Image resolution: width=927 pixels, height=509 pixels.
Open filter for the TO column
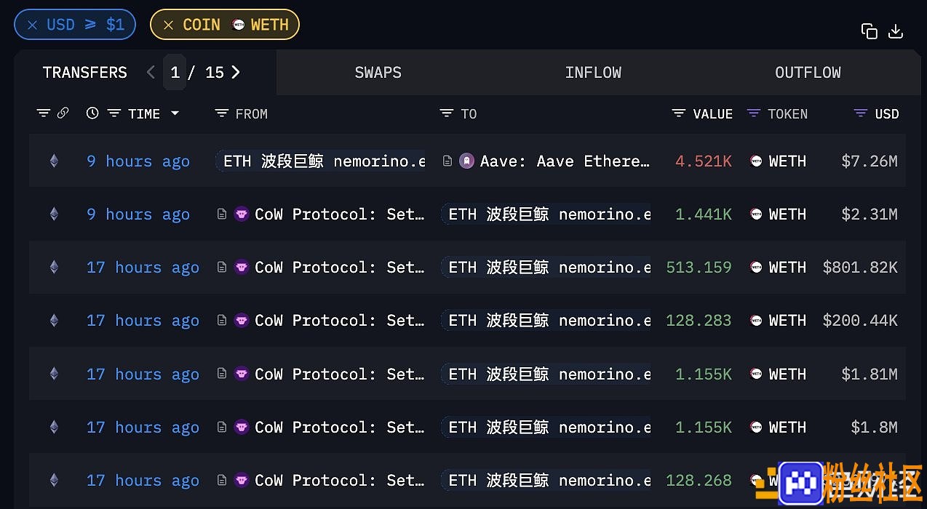[x=447, y=113]
